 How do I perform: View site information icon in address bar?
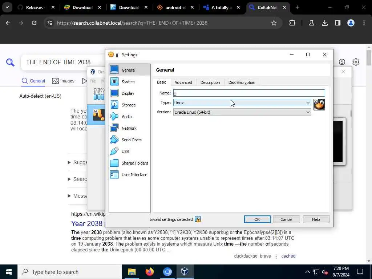[x=49, y=23]
